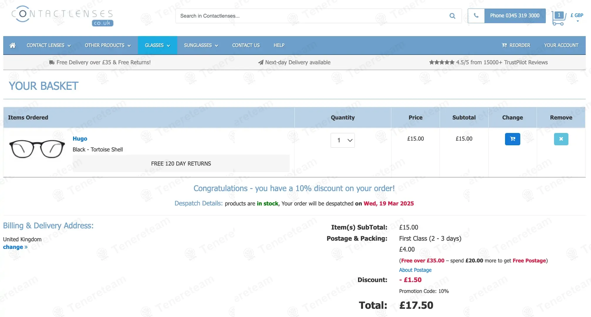This screenshot has width=591, height=317.
Task: Click the YOUR BASKET heading
Action: click(x=43, y=86)
